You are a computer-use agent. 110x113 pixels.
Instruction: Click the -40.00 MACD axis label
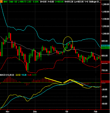click(x=105, y=97)
